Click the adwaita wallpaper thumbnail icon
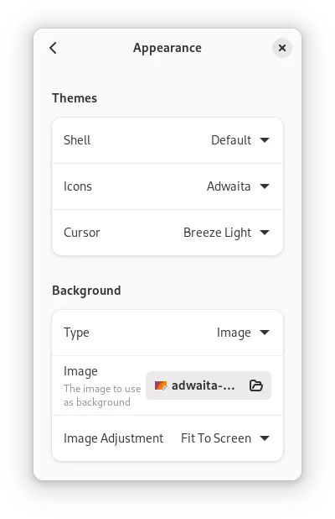This screenshot has width=335, height=519. 161,385
